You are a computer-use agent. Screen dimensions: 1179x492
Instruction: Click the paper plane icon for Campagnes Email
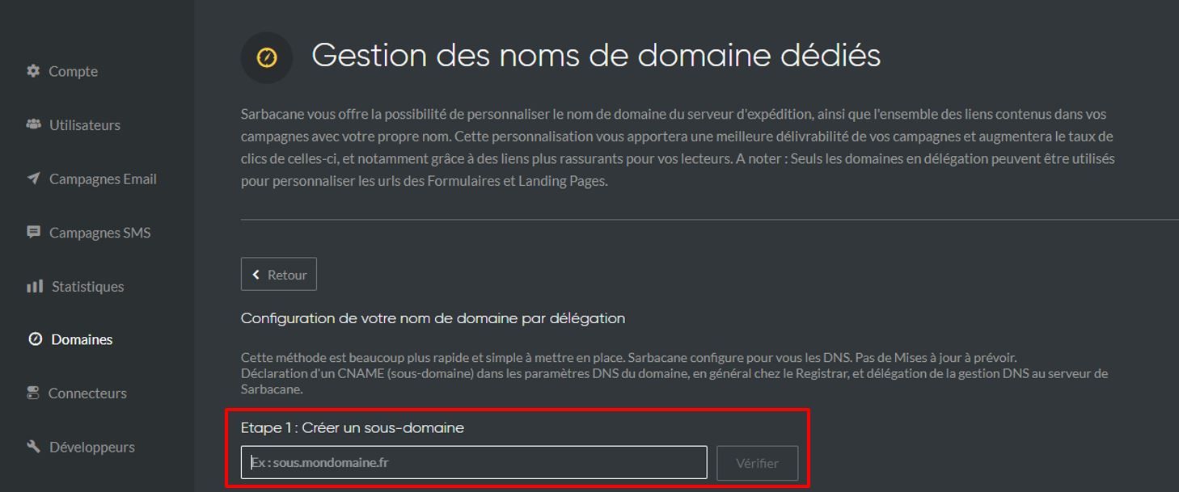[33, 179]
